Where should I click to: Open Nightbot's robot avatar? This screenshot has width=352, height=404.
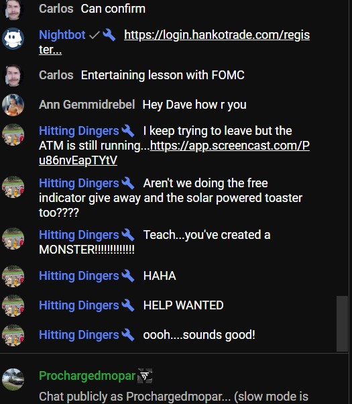(x=13, y=39)
